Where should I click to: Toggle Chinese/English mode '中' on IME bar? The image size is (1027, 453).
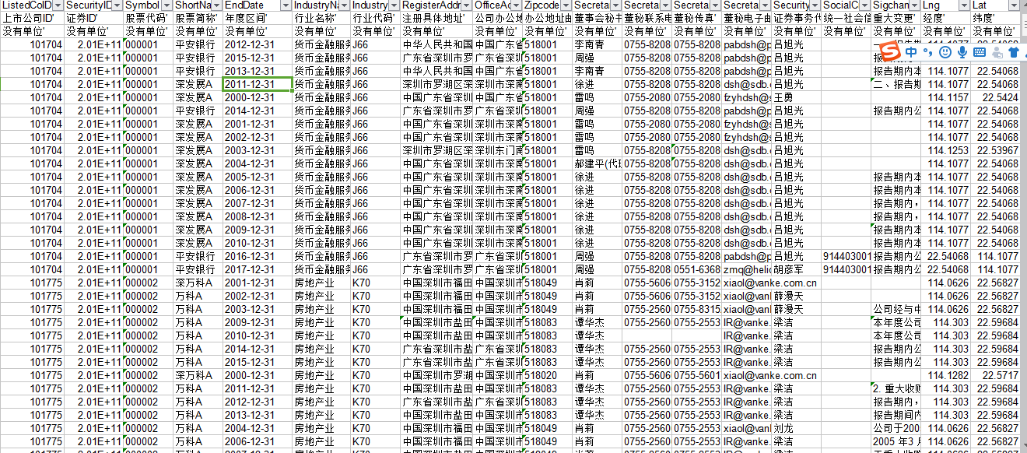point(911,51)
